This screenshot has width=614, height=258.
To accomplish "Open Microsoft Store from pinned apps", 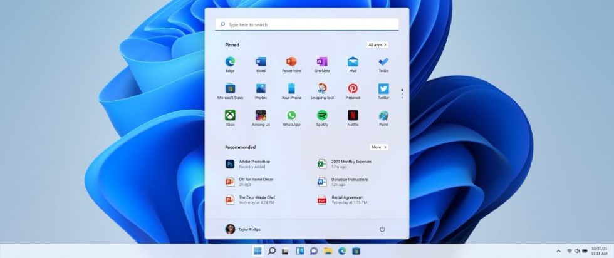I will click(230, 89).
